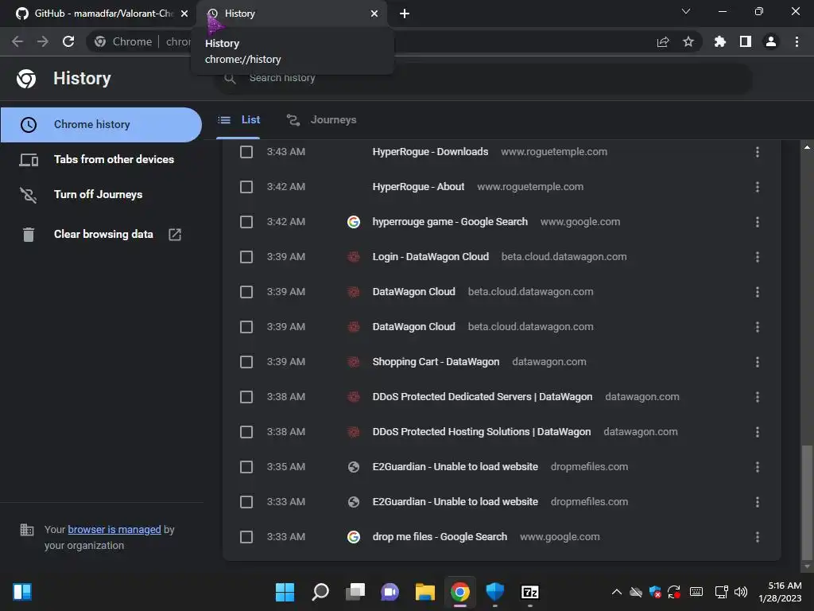Open the clock showing 5:16 AM
The width and height of the screenshot is (814, 611).
(x=781, y=592)
